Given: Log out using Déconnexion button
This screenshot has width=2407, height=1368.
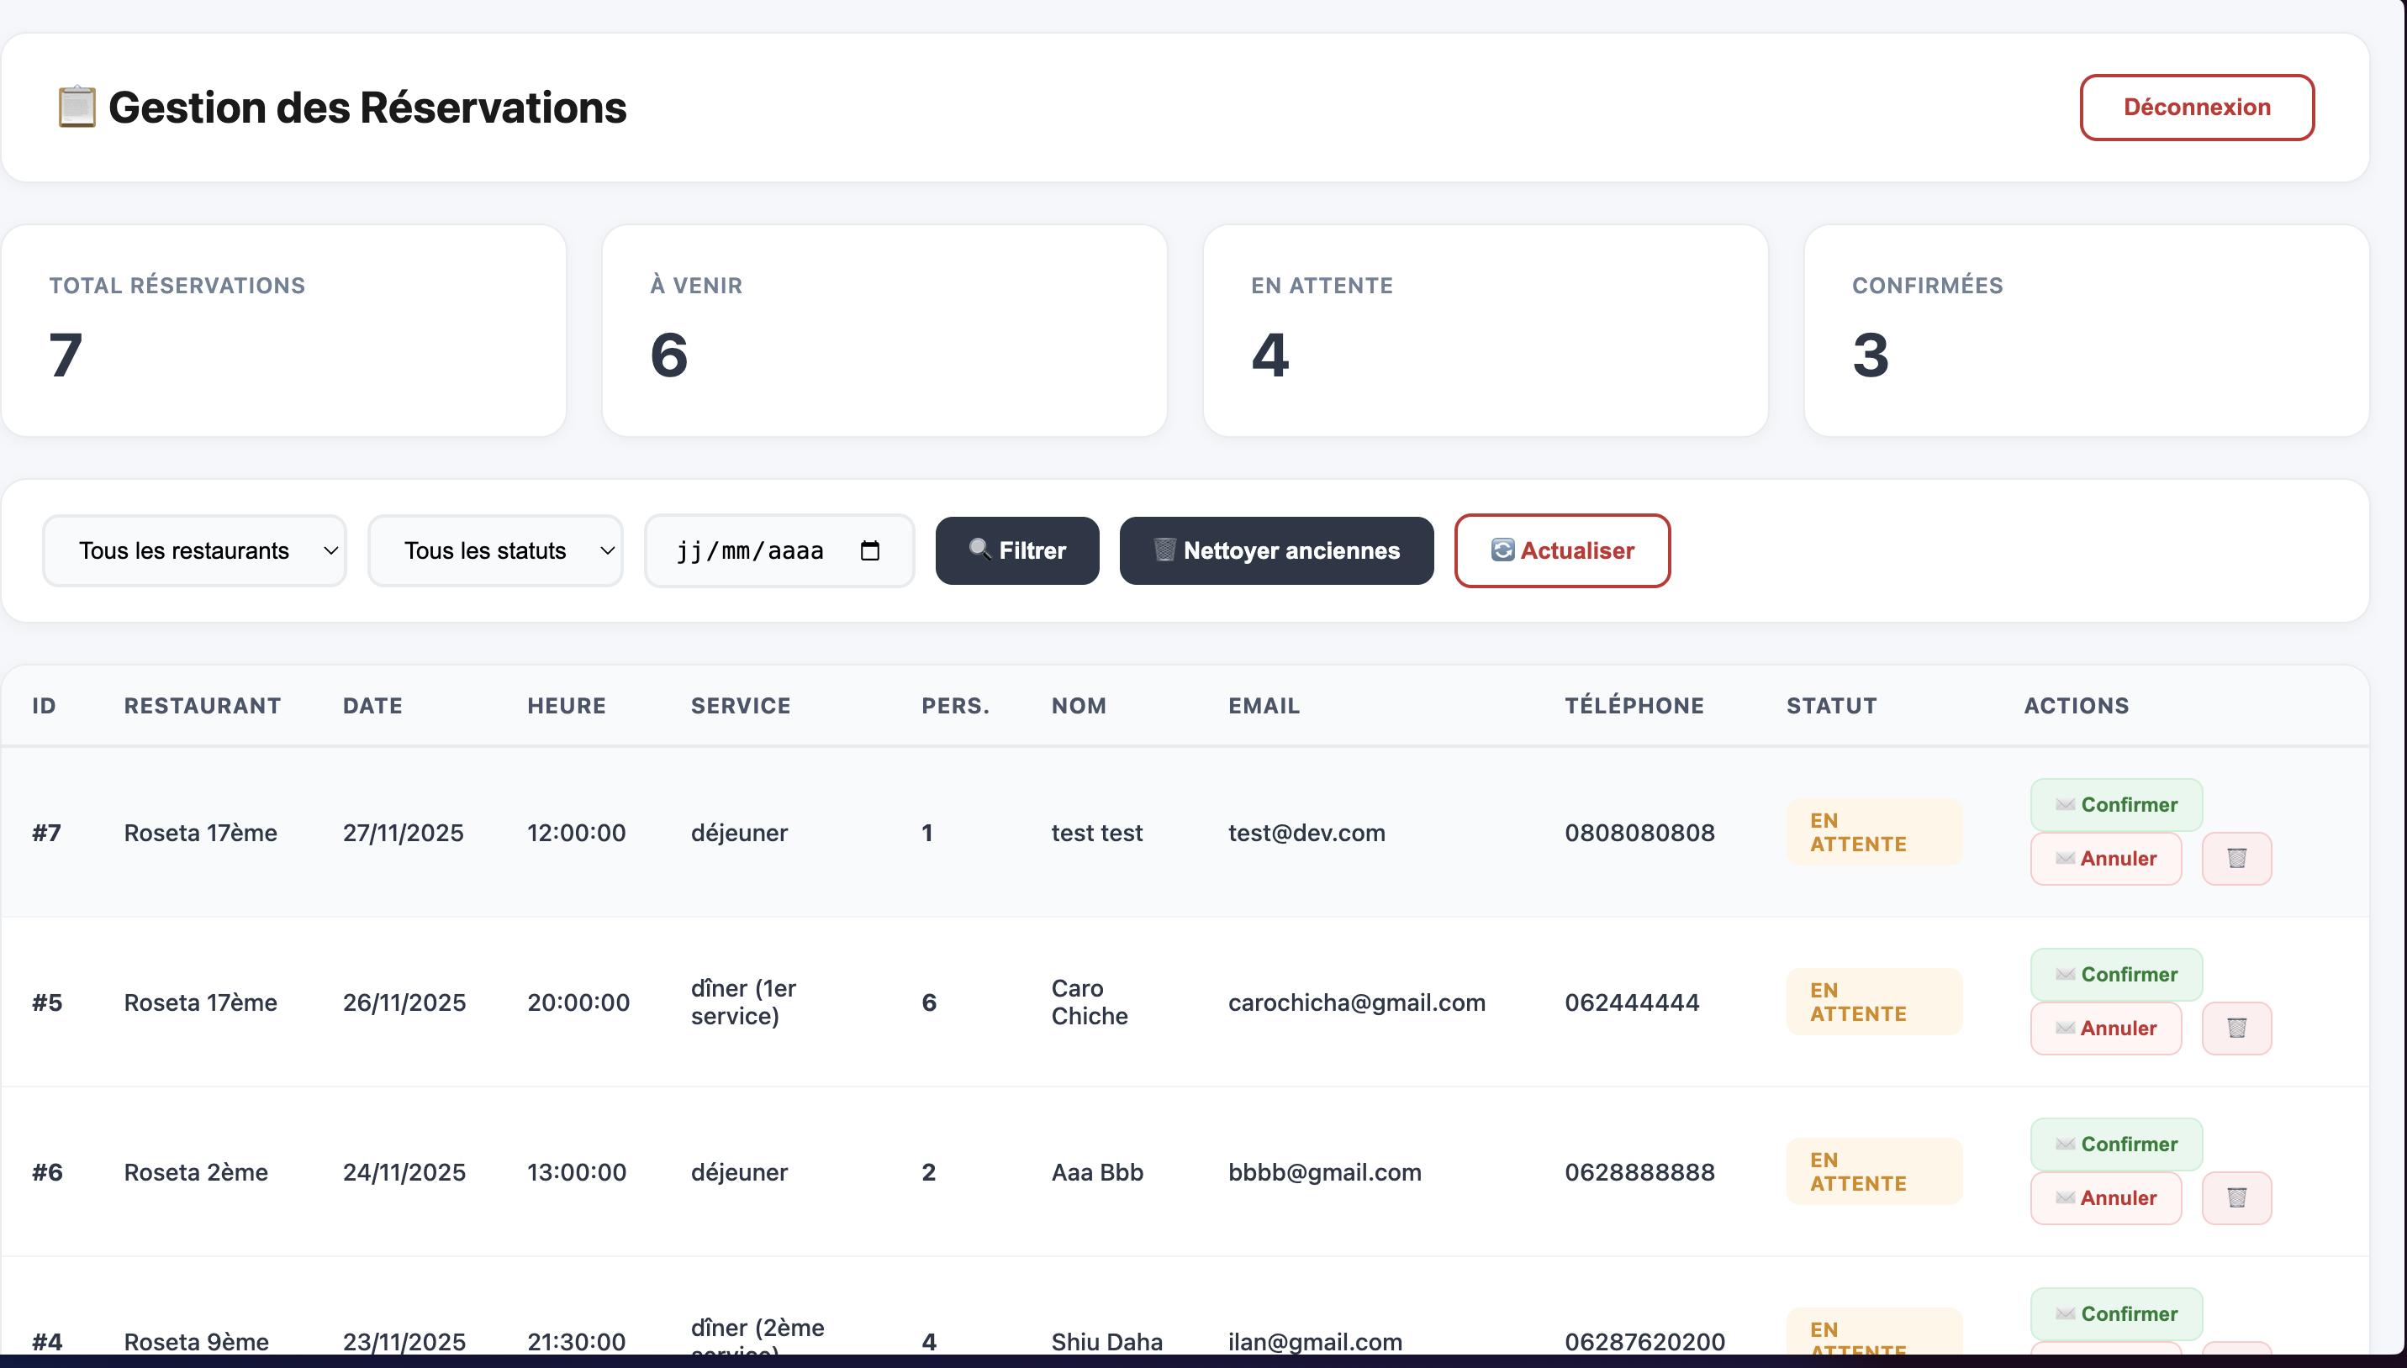Looking at the screenshot, I should (2195, 107).
